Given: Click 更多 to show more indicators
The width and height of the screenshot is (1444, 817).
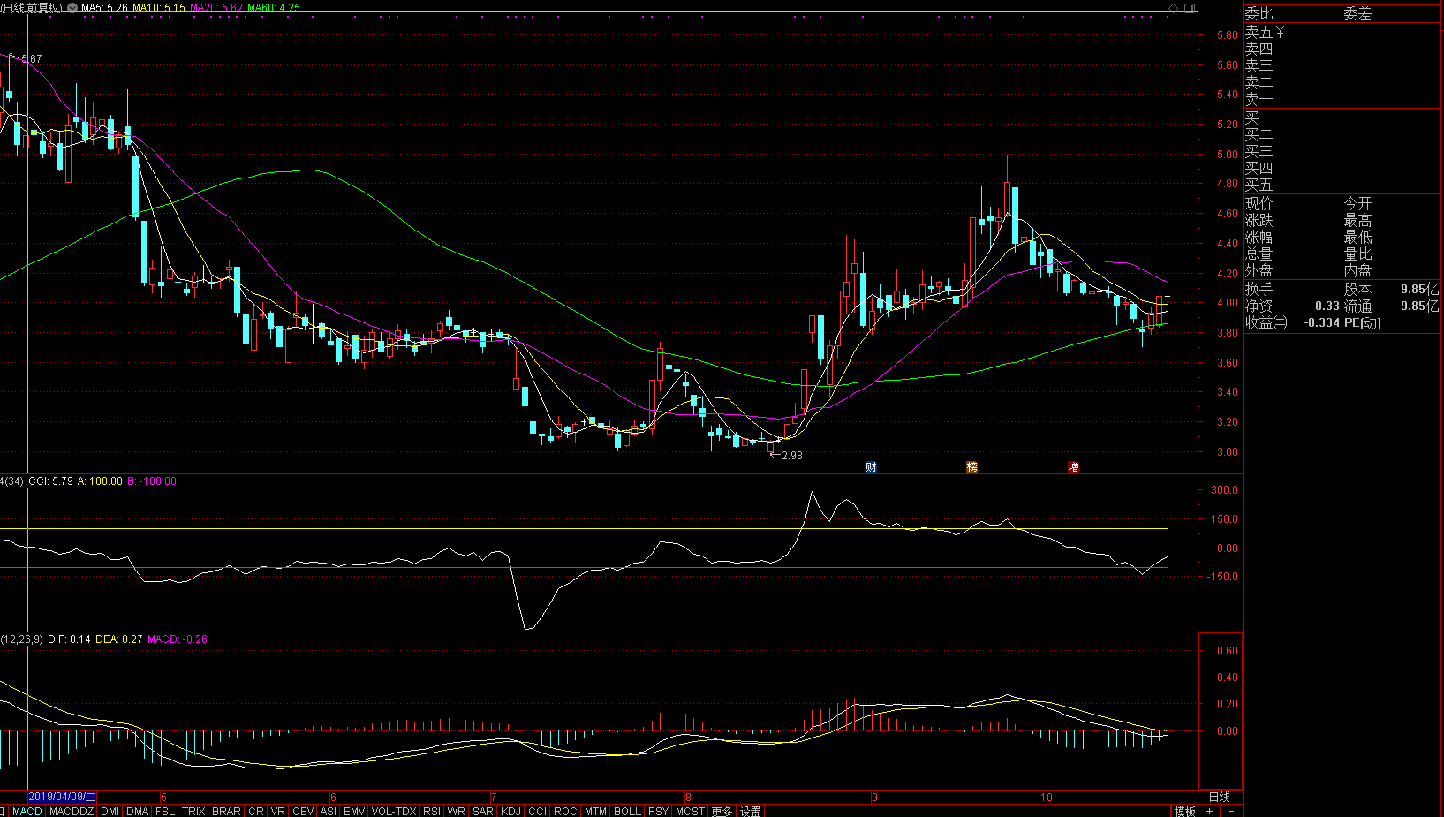Looking at the screenshot, I should coord(722,811).
